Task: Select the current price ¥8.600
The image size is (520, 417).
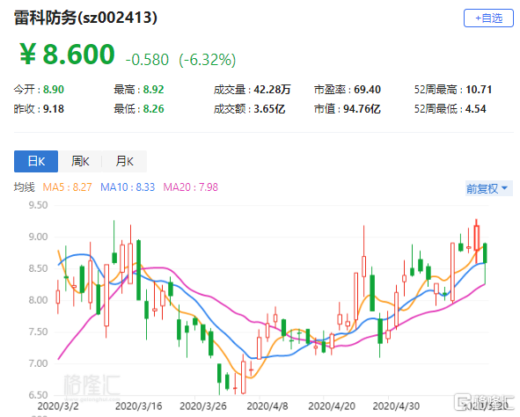Action: (x=67, y=54)
